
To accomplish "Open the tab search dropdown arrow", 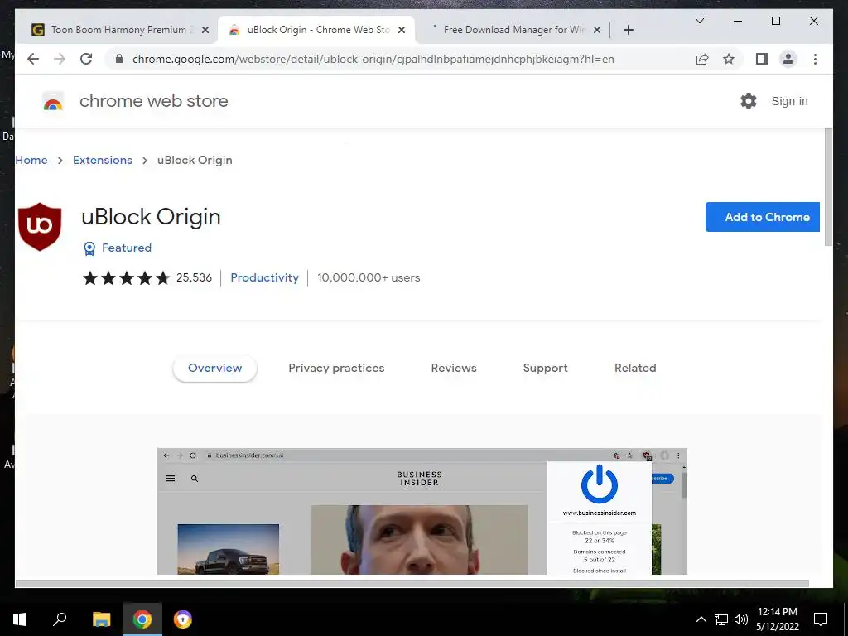I will pos(699,21).
